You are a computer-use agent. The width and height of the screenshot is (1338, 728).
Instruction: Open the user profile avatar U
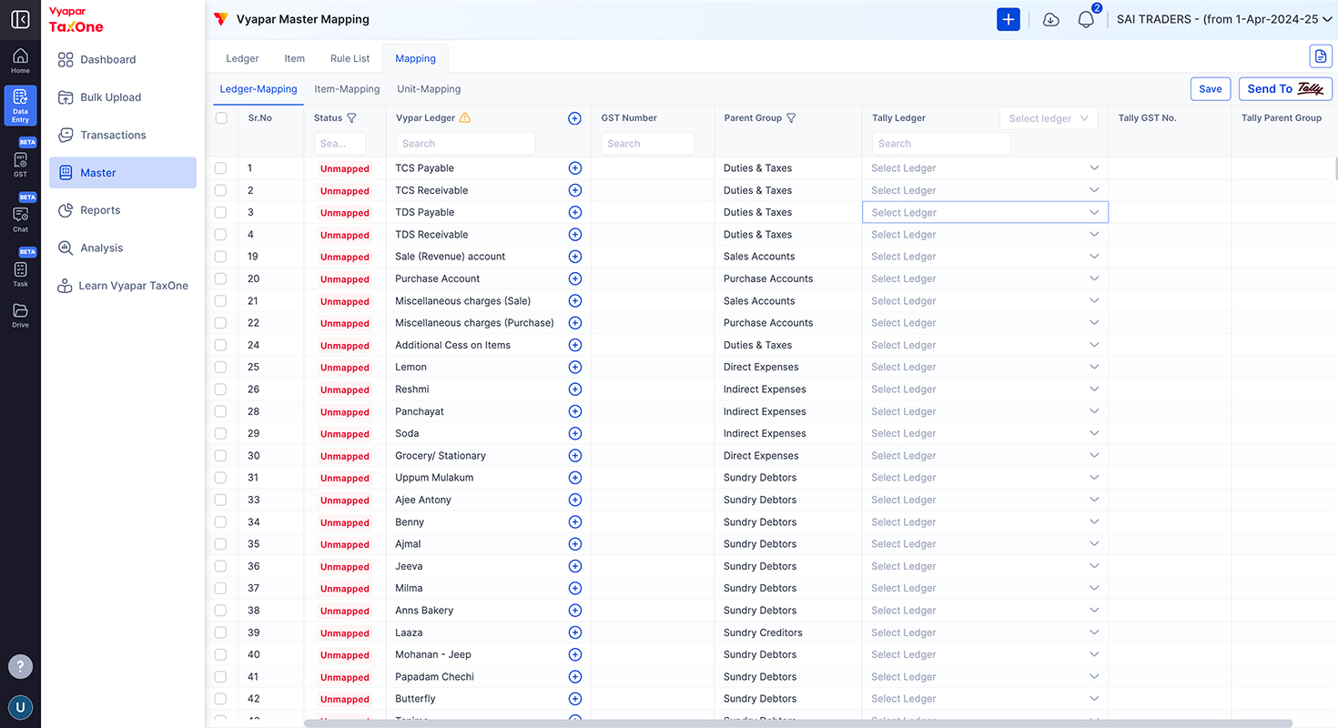pos(20,707)
